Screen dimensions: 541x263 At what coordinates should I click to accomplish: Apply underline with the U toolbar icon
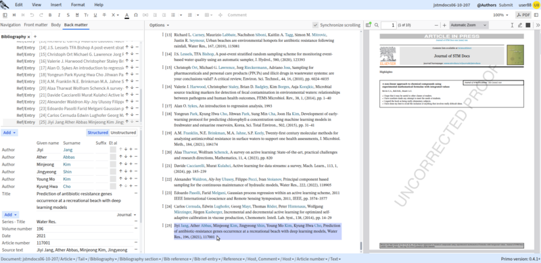[95, 15]
